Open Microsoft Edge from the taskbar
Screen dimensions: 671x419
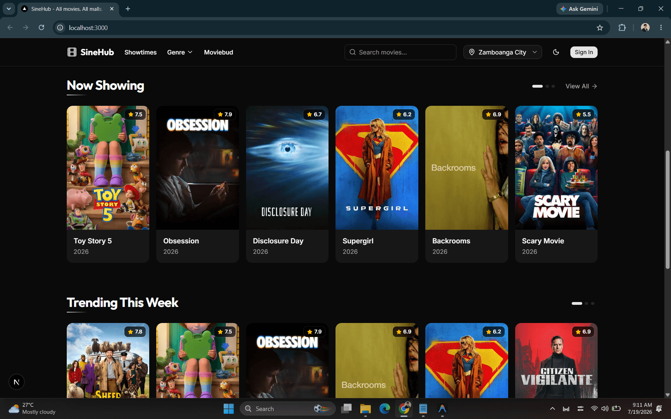click(x=385, y=409)
